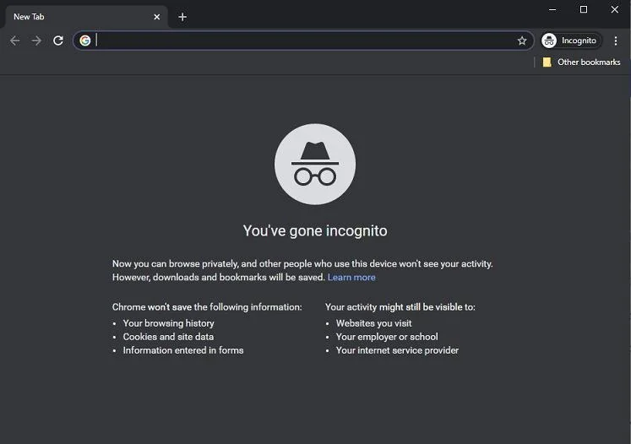The width and height of the screenshot is (631, 444).
Task: Click "Your employer or school" list item
Action: [x=387, y=337]
